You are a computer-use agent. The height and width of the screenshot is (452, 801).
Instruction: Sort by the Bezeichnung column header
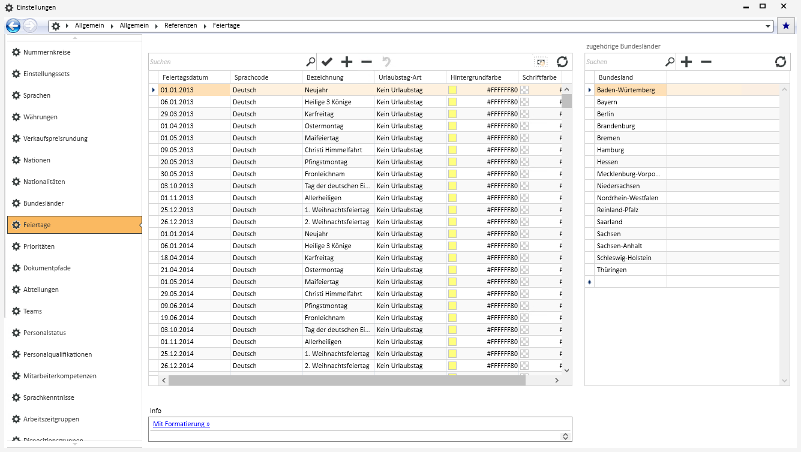click(338, 77)
